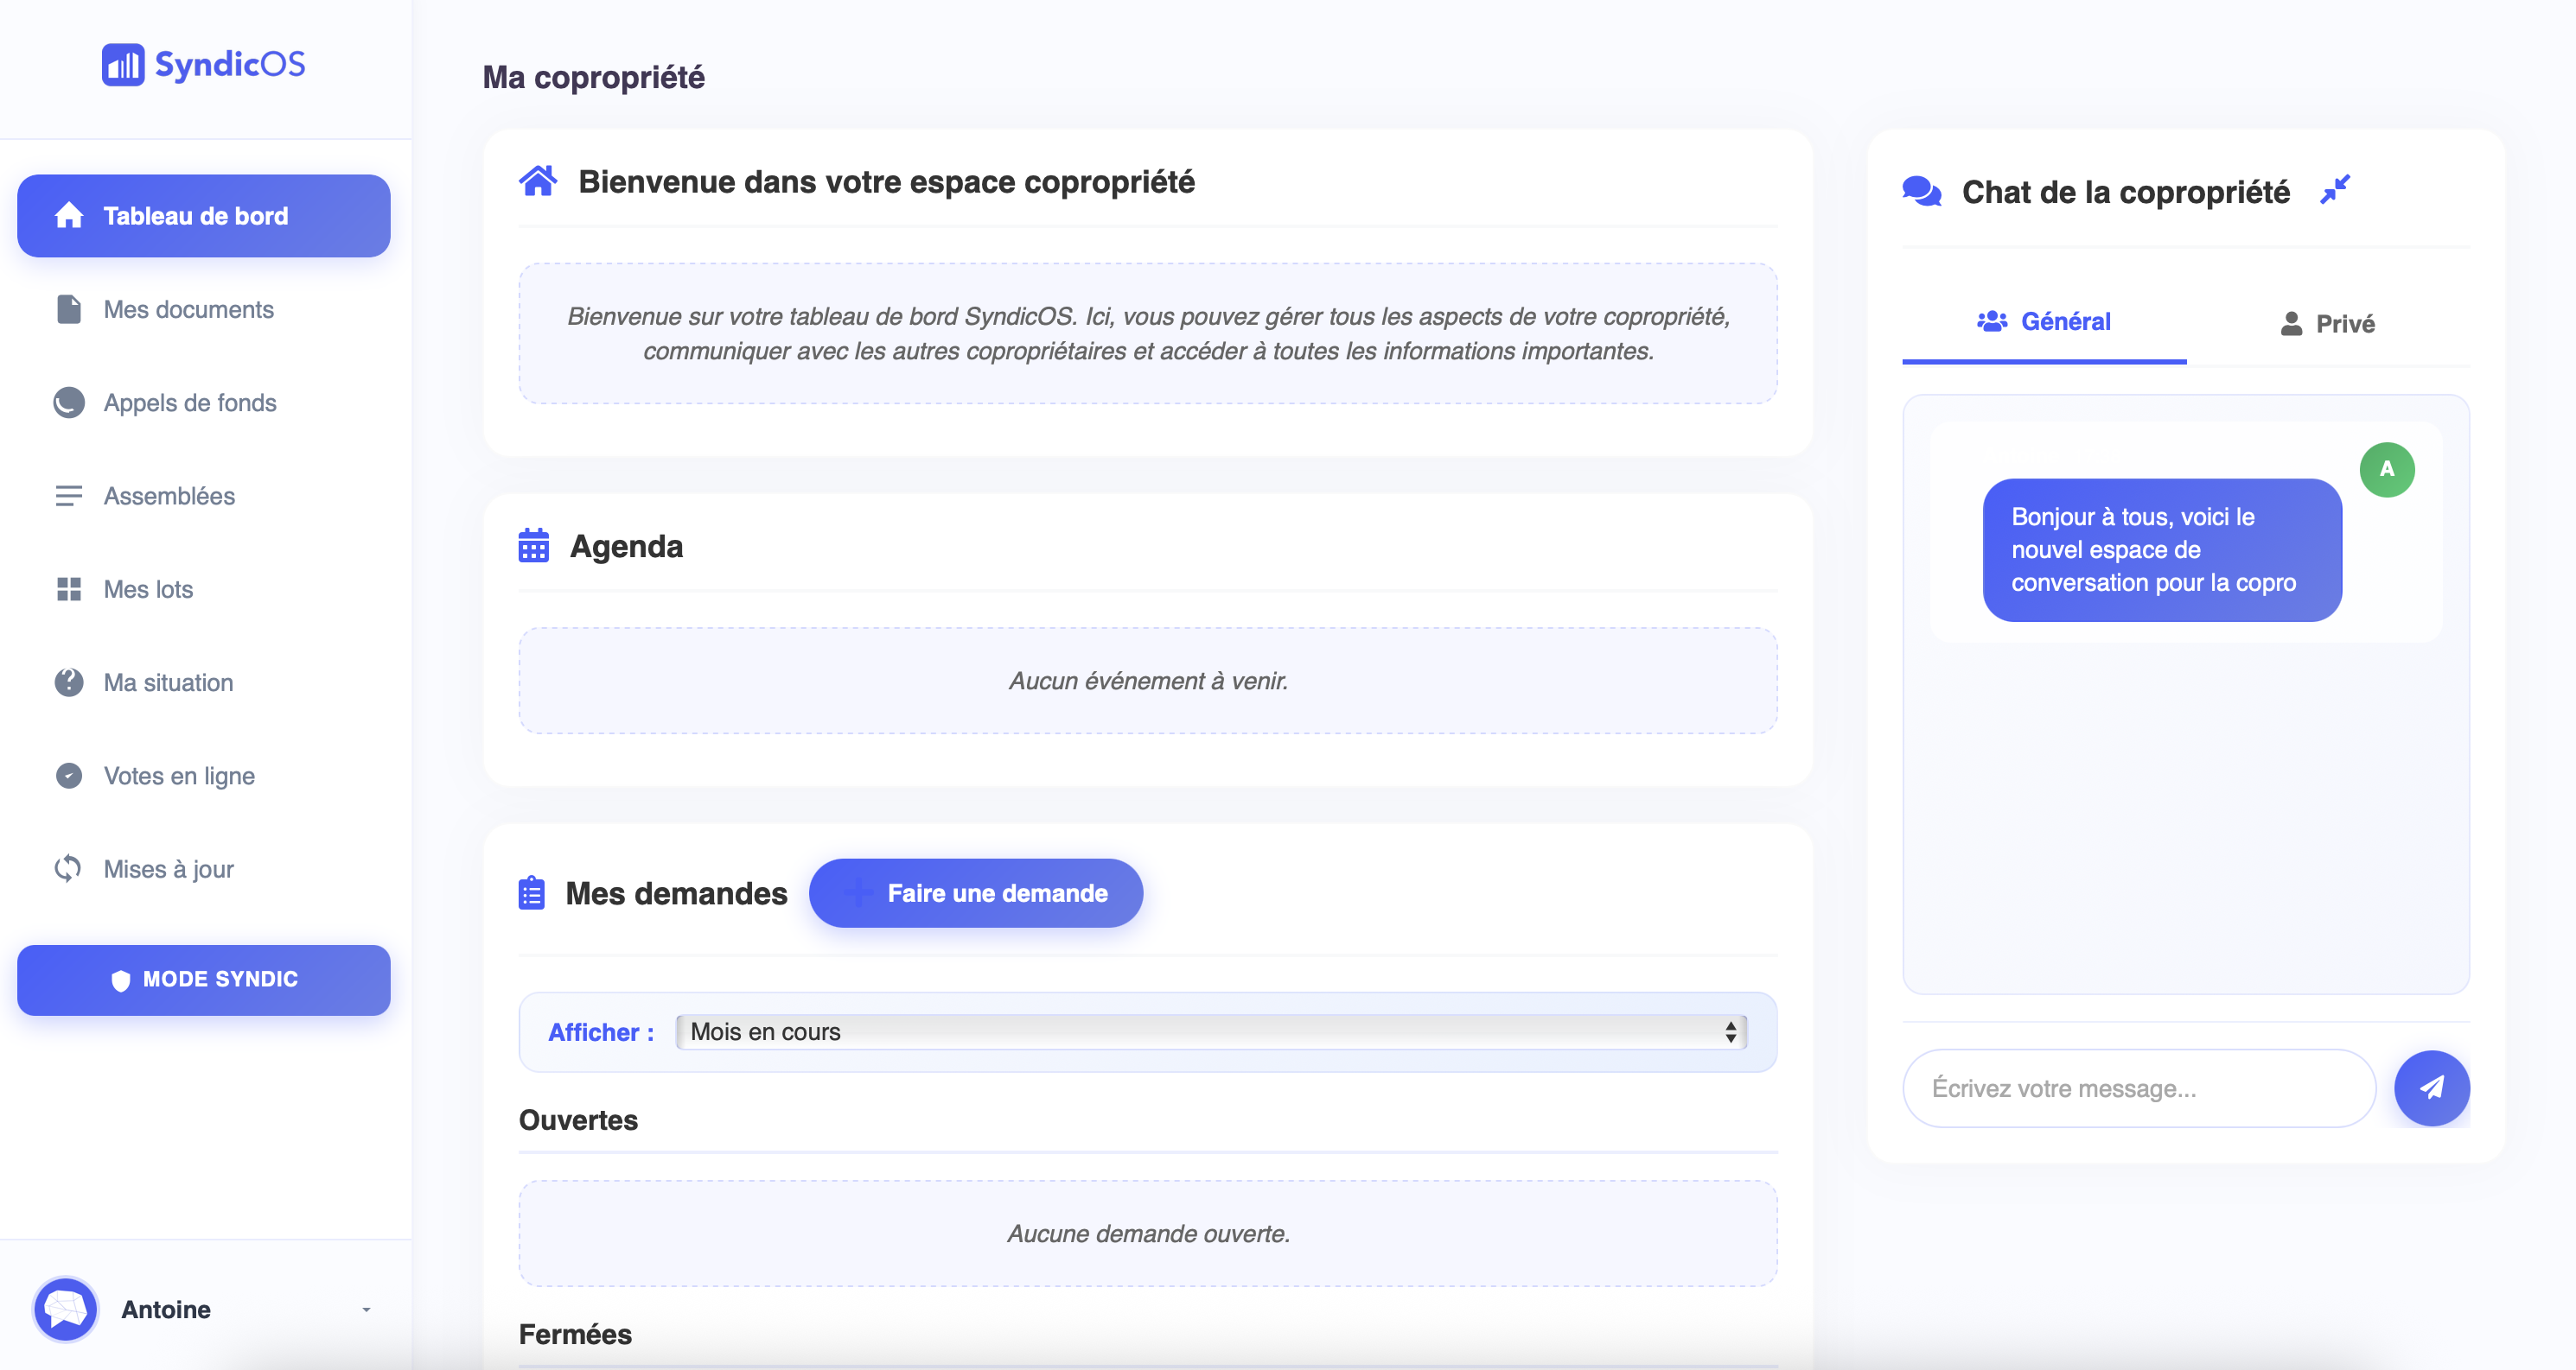Select the Général chat tab
Viewport: 2576px width, 1370px height.
2043,321
